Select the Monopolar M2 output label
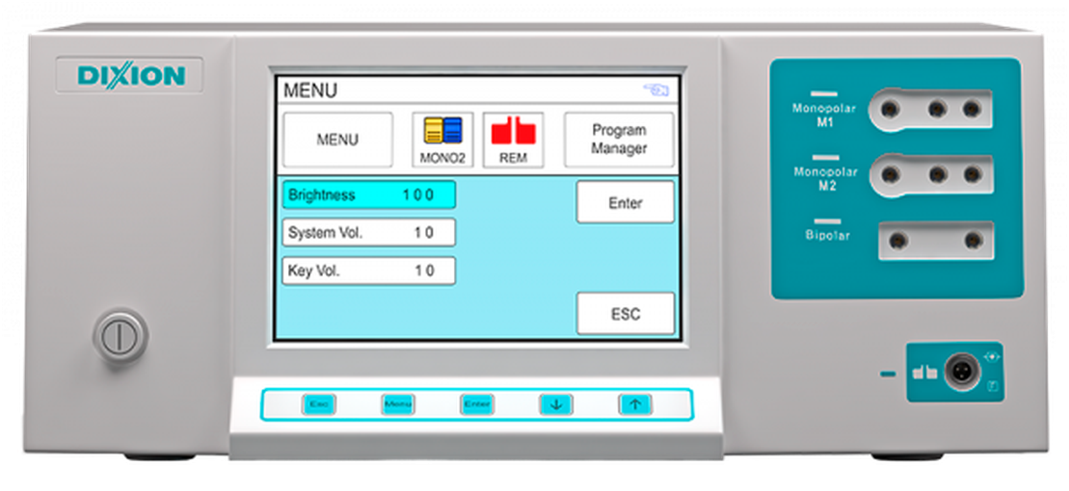The height and width of the screenshot is (491, 1069). coord(824,178)
